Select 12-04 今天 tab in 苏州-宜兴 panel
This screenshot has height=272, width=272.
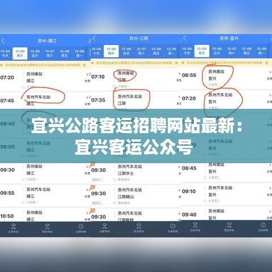(187, 51)
